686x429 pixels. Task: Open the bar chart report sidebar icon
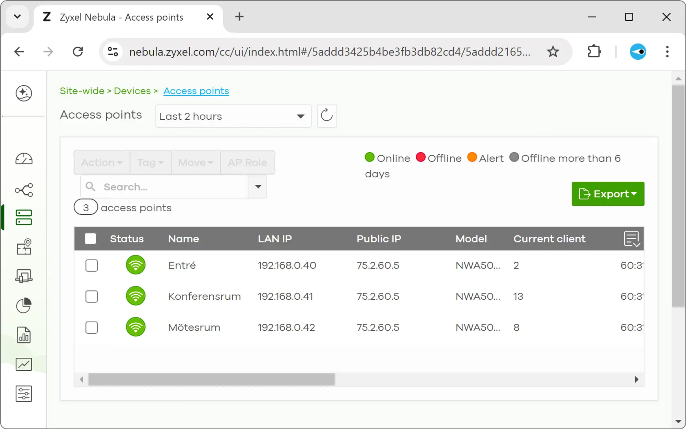[24, 335]
